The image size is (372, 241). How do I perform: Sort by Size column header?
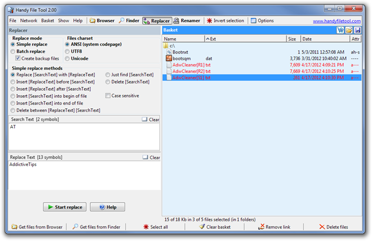coord(294,39)
